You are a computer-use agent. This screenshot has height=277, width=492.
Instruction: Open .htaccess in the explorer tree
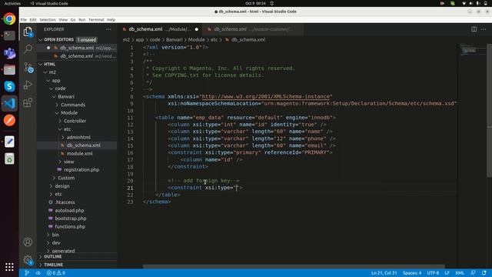click(65, 202)
